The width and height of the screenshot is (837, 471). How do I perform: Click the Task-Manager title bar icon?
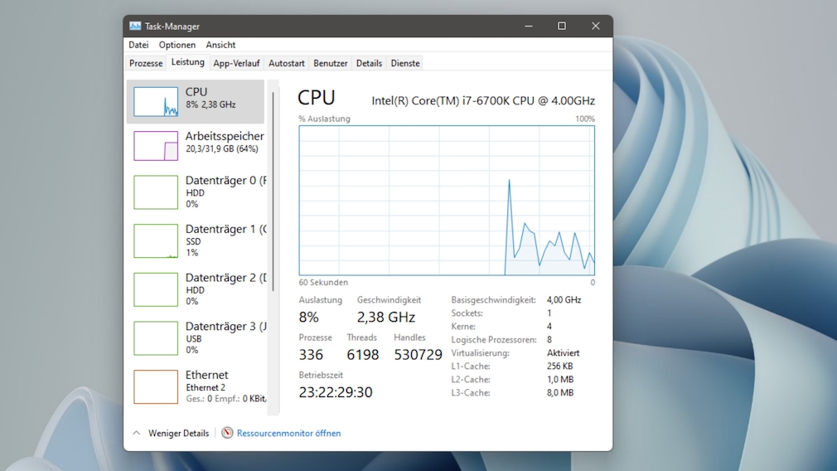(135, 27)
